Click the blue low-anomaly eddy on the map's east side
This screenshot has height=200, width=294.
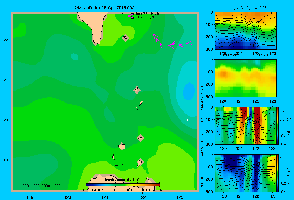pyautogui.click(x=189, y=91)
